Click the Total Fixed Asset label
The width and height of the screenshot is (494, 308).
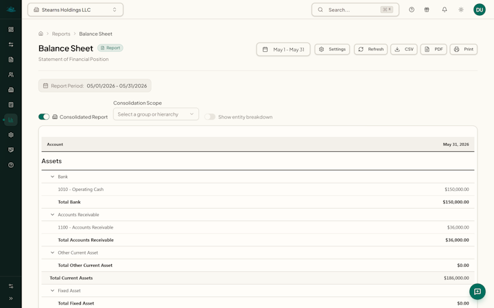click(x=76, y=304)
